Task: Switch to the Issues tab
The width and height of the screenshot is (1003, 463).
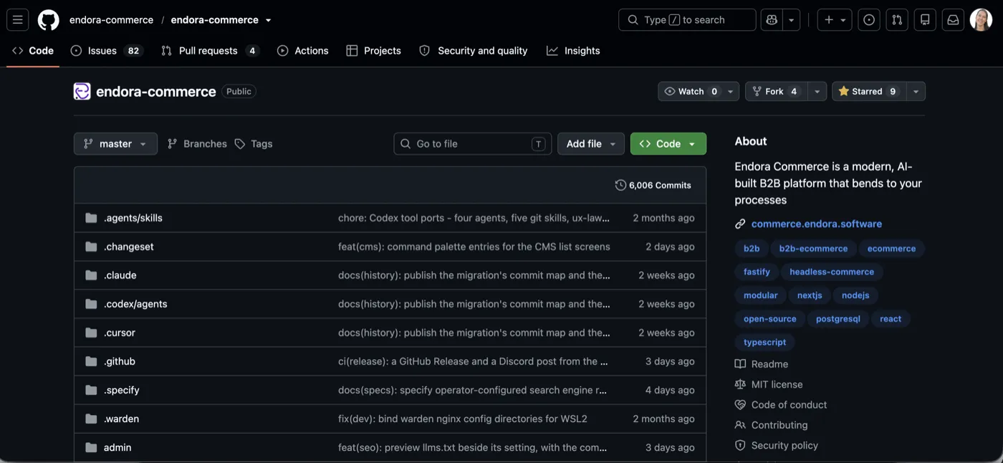Action: pyautogui.click(x=107, y=51)
